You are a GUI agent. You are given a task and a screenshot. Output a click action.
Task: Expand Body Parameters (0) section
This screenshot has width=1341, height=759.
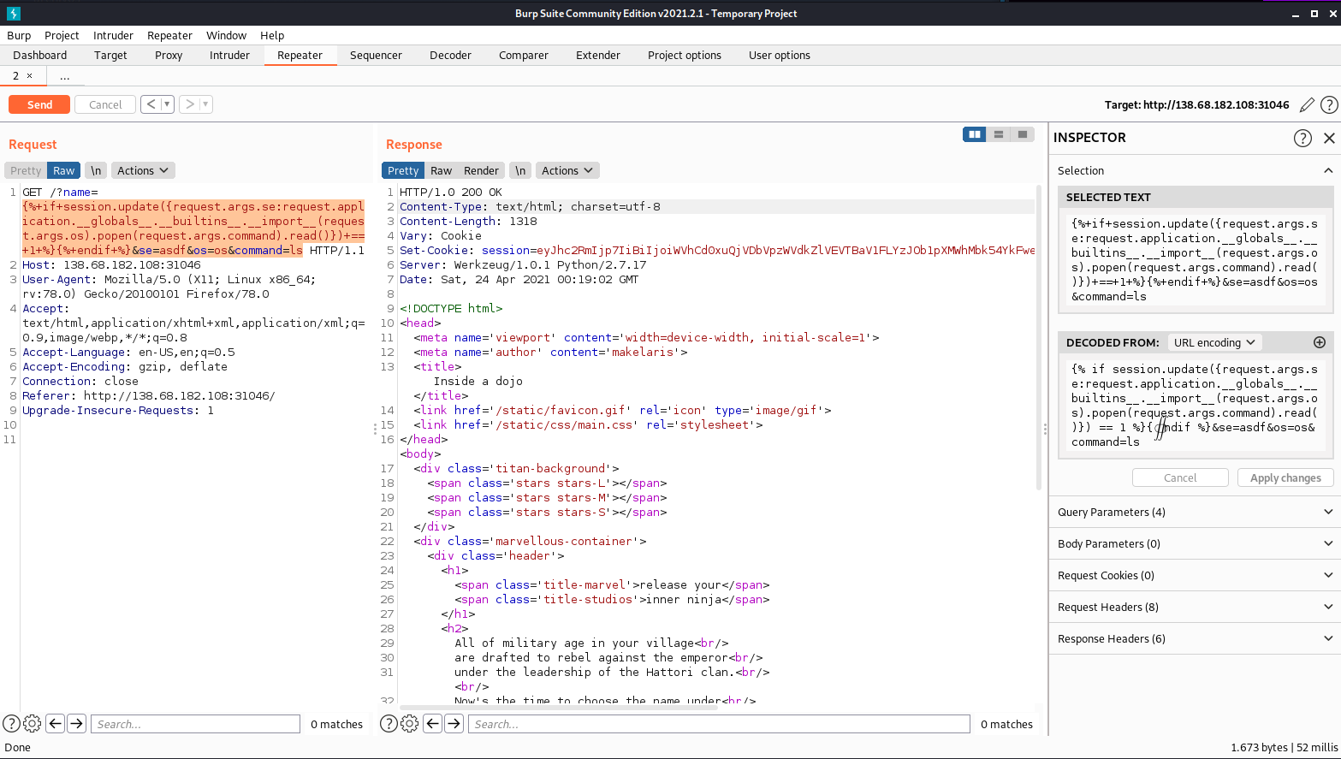1196,543
